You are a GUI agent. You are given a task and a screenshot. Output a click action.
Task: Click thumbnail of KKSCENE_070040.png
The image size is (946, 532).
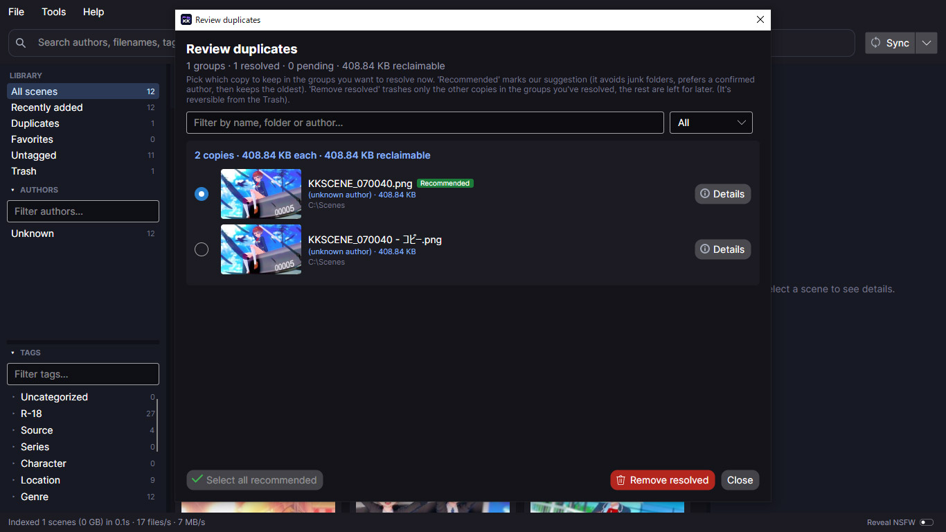click(261, 194)
